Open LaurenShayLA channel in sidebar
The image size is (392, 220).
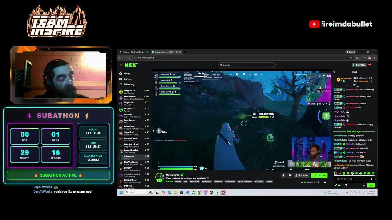(134, 151)
